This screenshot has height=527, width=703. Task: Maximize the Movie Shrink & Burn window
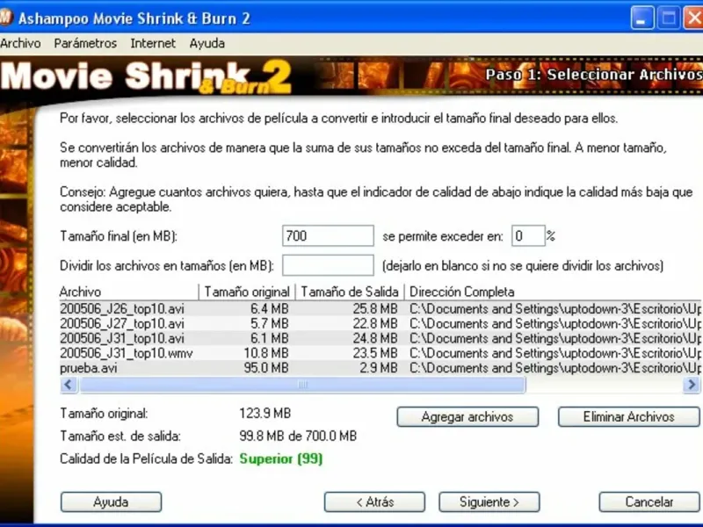point(669,18)
